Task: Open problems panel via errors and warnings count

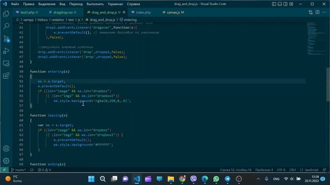Action: (x=44, y=170)
